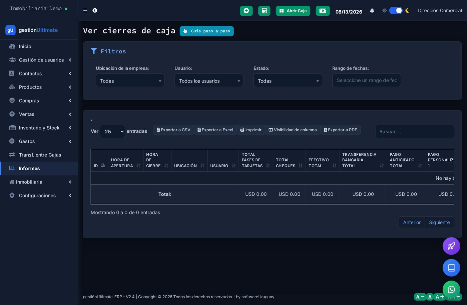Click the hamburger menu icon
The height and width of the screenshot is (305, 467).
click(x=85, y=11)
